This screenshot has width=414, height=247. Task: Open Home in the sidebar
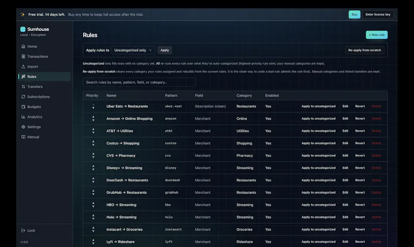coord(32,46)
